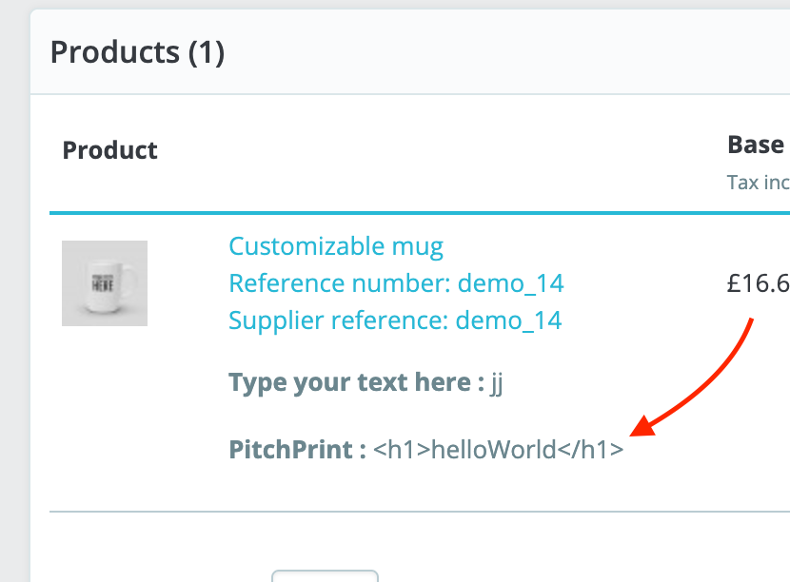Click the Reference number: demo_14 link
Viewport: 790px width, 582px height.
click(x=396, y=283)
